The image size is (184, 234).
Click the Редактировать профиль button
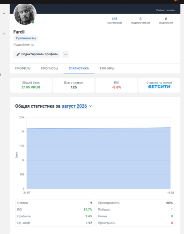pos(37,54)
